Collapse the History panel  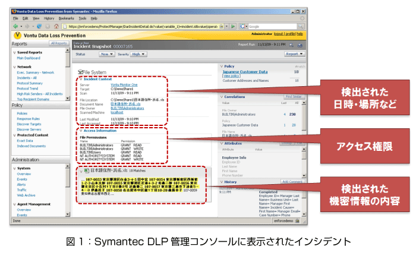point(221,182)
